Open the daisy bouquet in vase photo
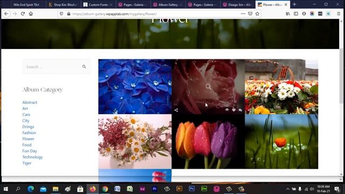This screenshot has width=345, height=194. tap(135, 141)
